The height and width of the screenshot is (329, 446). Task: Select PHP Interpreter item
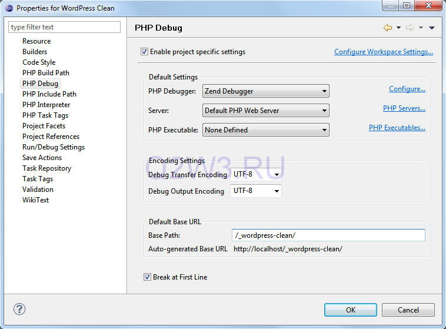[46, 105]
